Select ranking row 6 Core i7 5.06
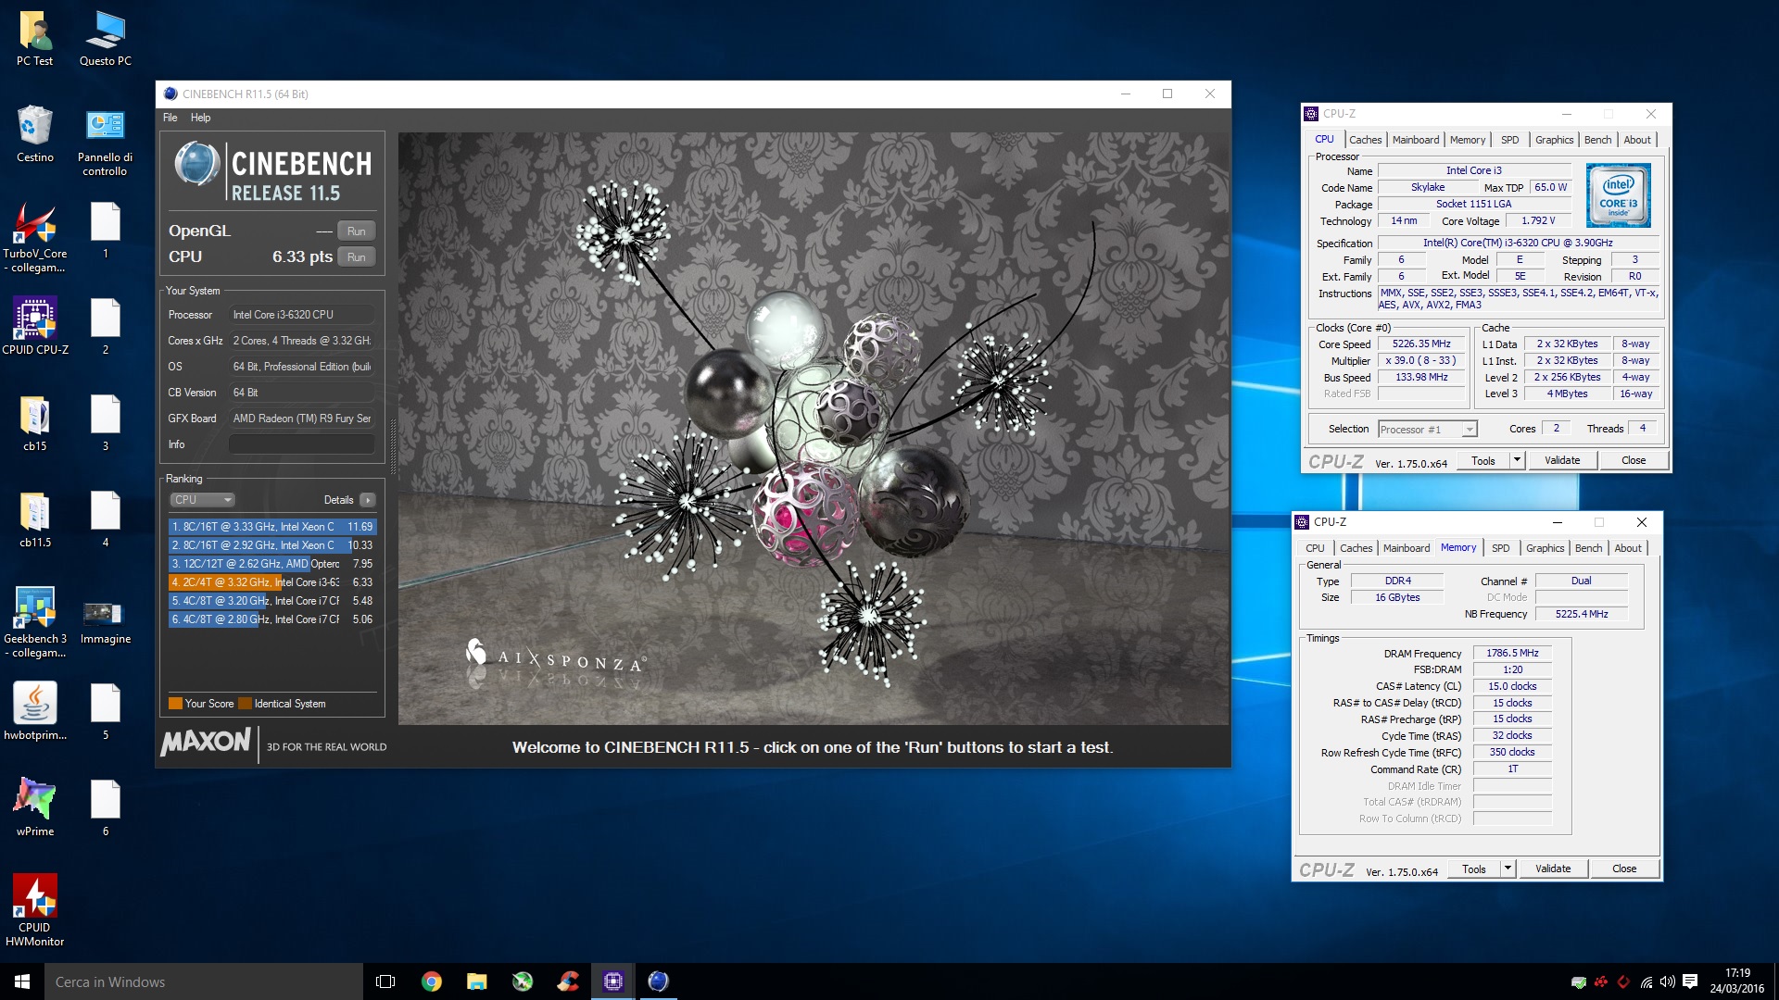Image resolution: width=1779 pixels, height=1000 pixels. click(x=271, y=619)
